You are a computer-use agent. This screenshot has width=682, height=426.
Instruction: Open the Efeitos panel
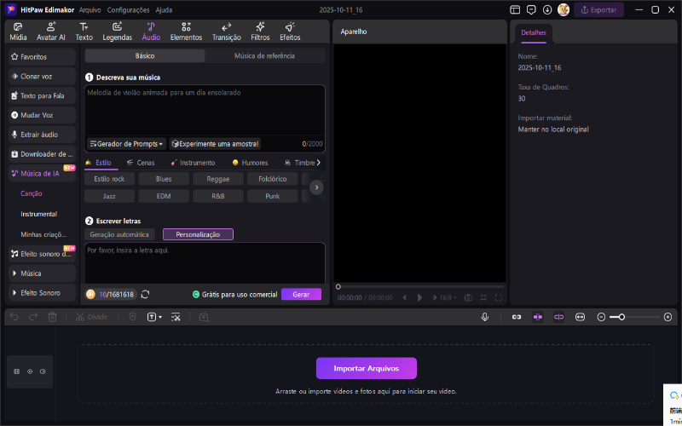click(x=290, y=32)
